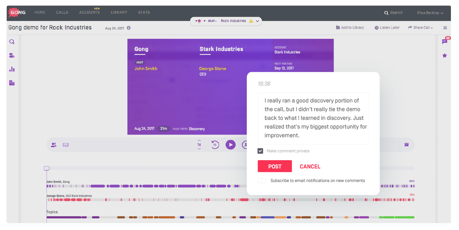The height and width of the screenshot is (230, 459).
Task: Go to the ACCOUNTS menu item
Action: tap(89, 12)
